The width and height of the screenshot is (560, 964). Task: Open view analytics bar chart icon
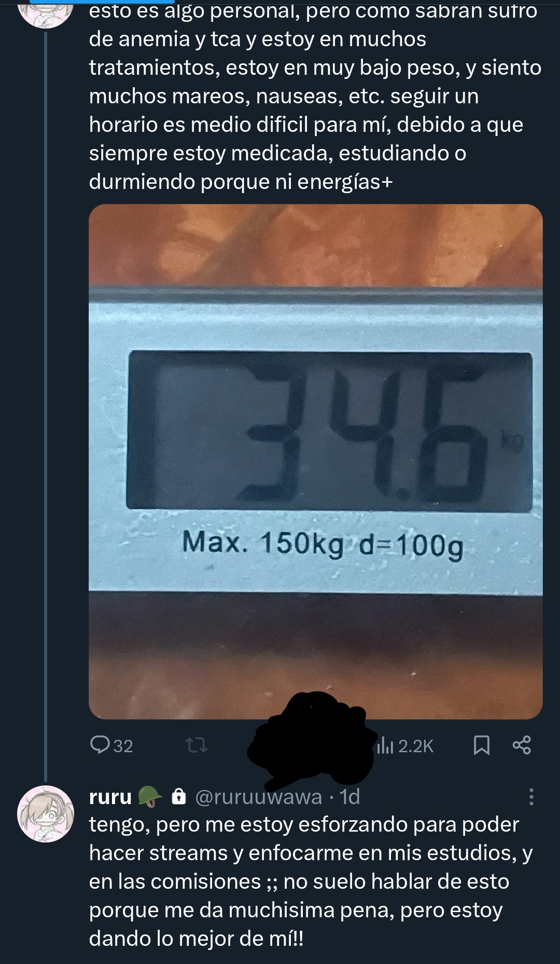coord(385,745)
